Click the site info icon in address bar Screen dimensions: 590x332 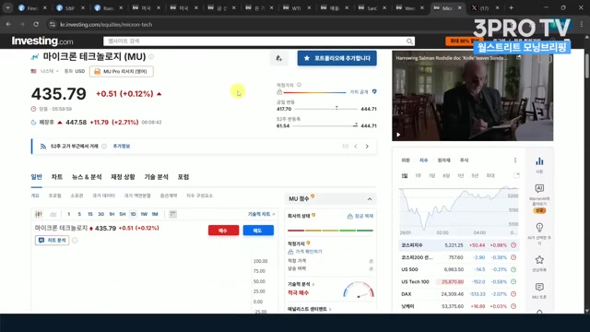53,25
